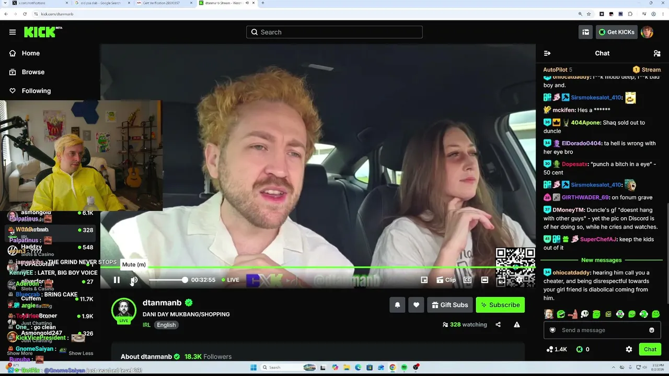This screenshot has height=376, width=669.
Task: Open the emoji picker in message box
Action: (652, 330)
